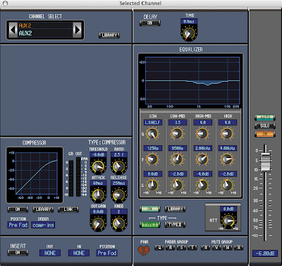
Task: Click the 950Hz LOW-MID frequency value
Action: (178, 148)
